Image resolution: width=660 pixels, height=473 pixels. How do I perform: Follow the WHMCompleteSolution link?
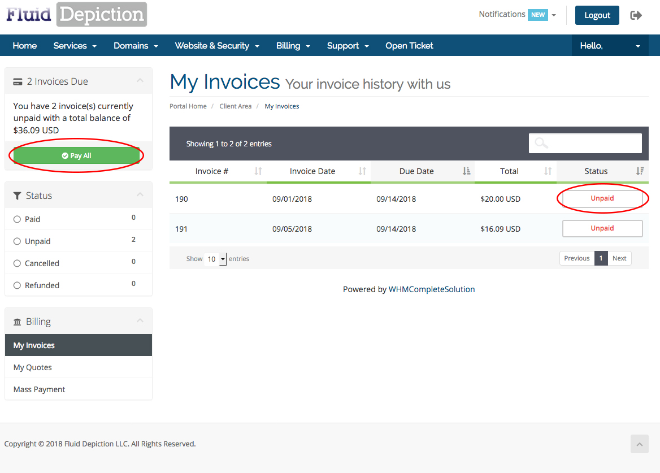tap(432, 289)
